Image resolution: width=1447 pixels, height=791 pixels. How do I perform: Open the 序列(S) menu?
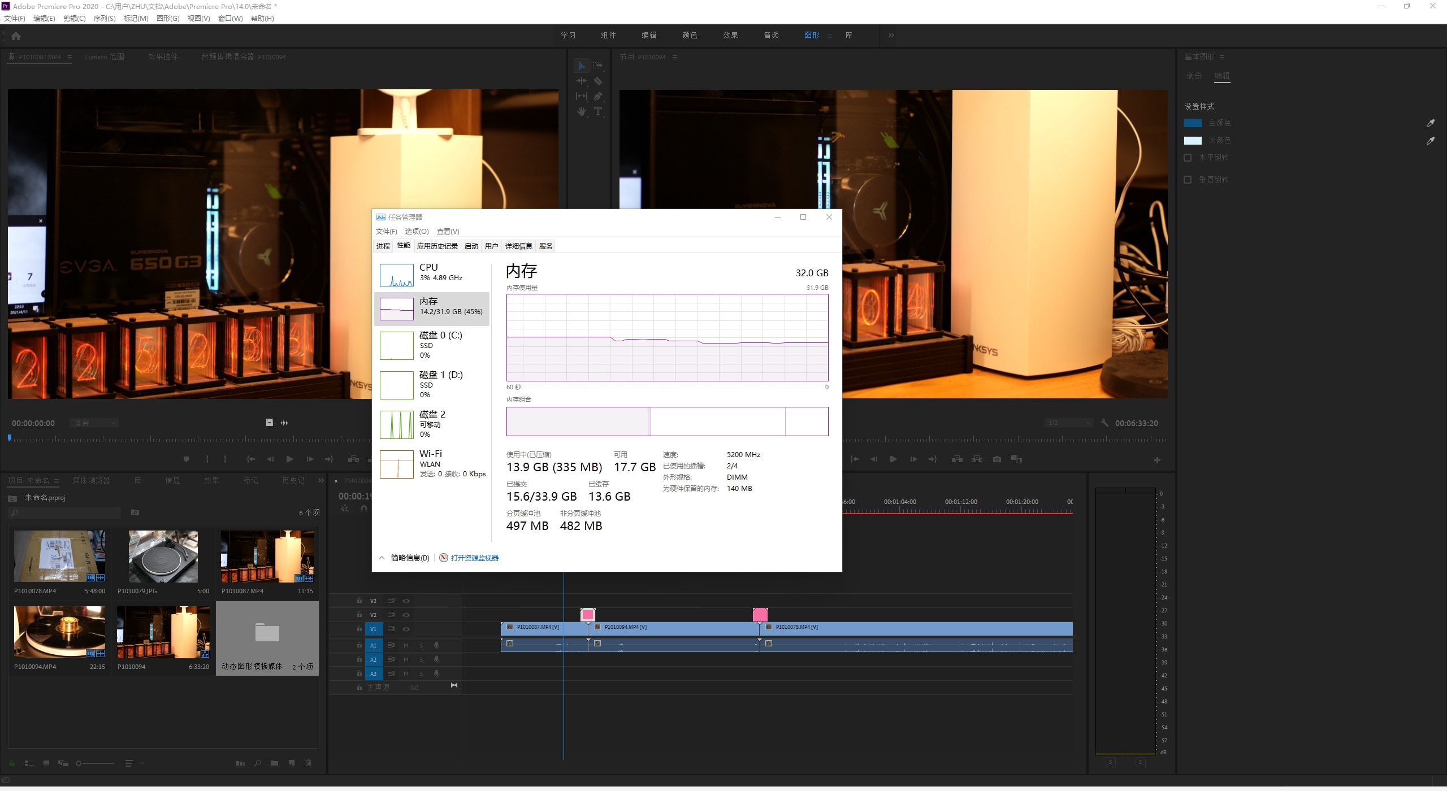(104, 19)
